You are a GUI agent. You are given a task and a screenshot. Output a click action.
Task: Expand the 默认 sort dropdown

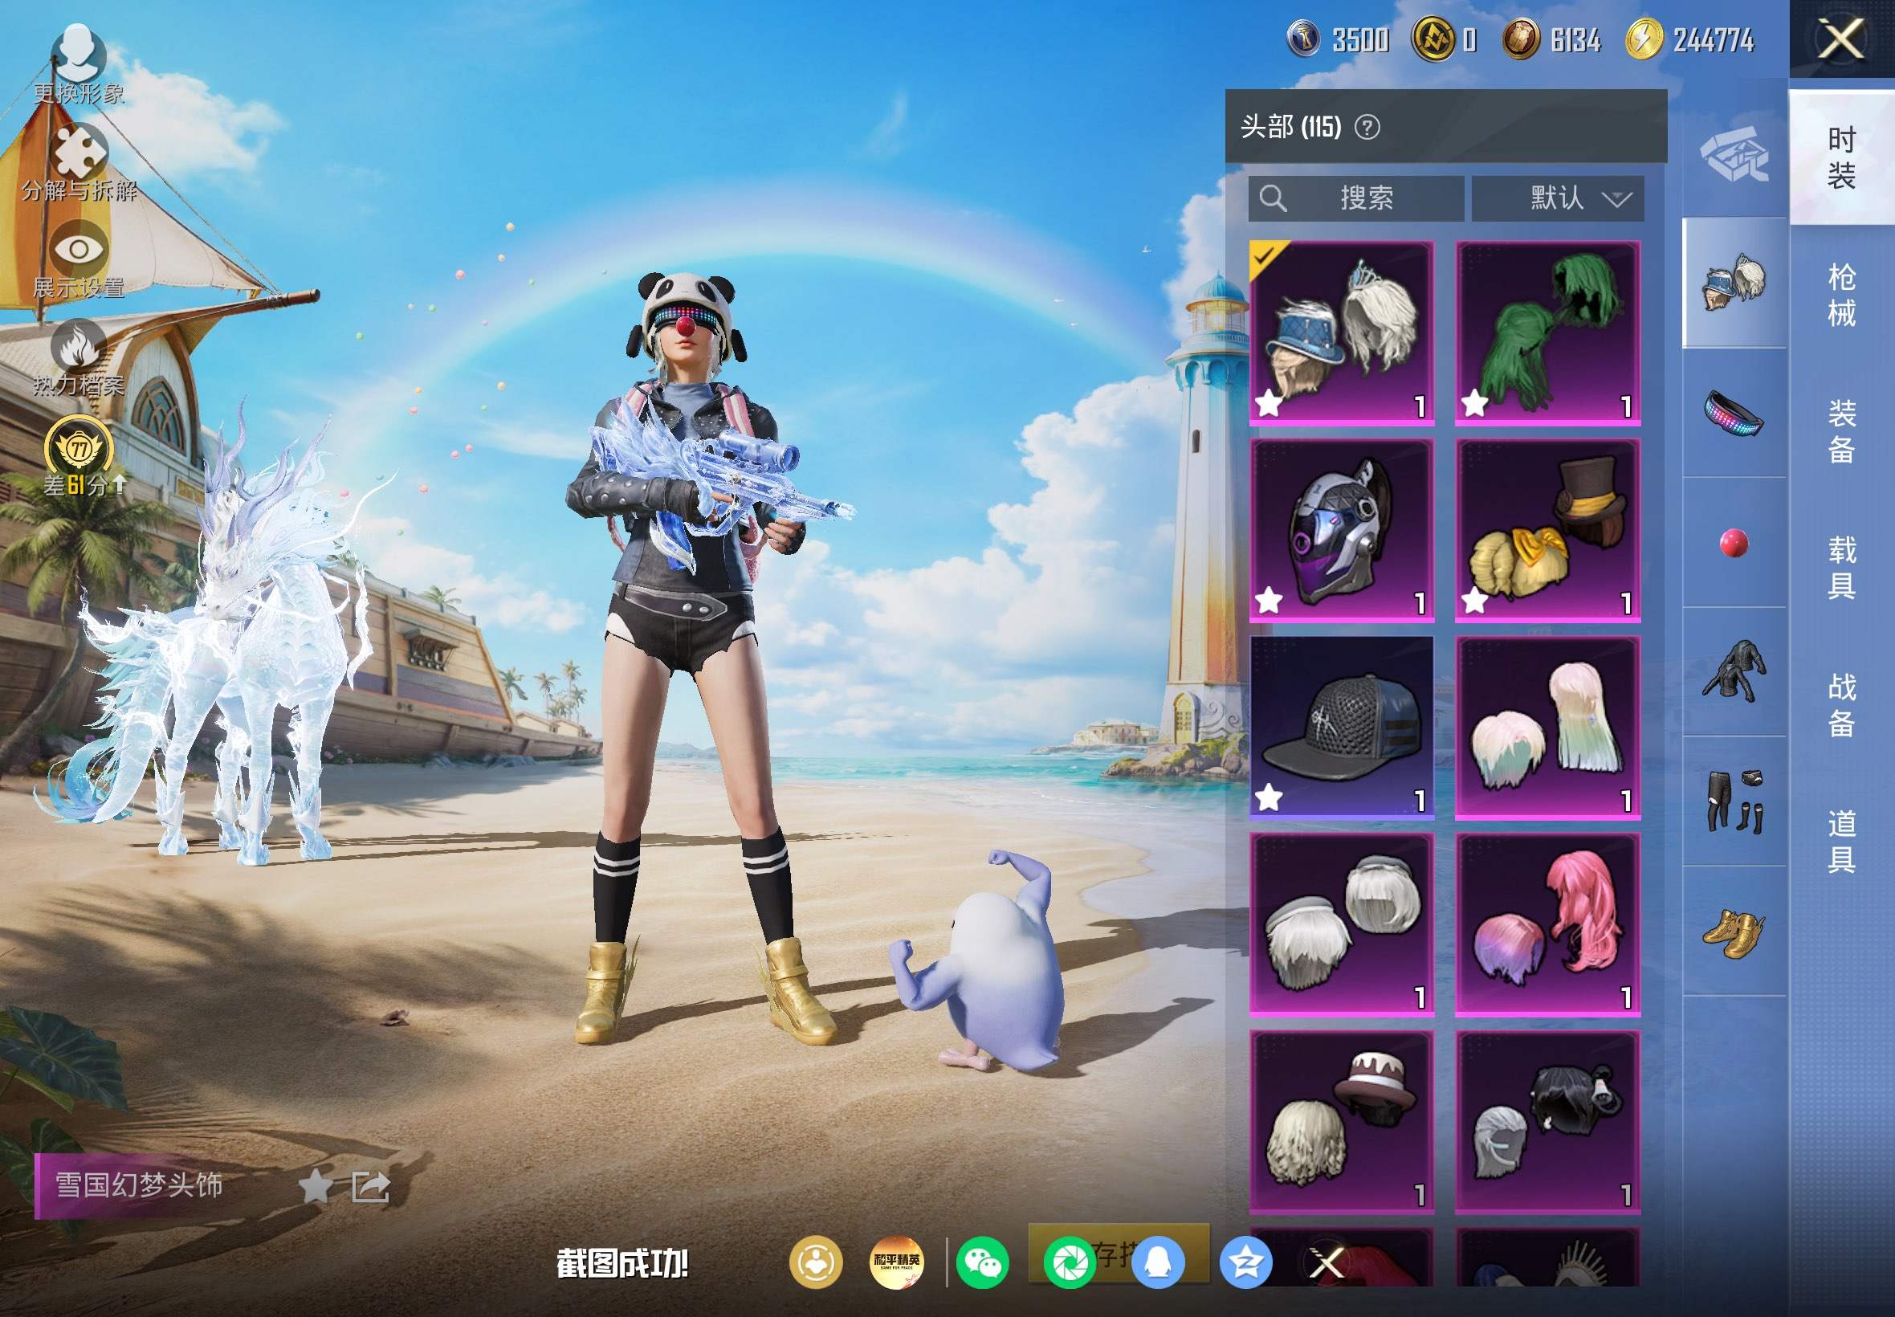[x=1558, y=198]
